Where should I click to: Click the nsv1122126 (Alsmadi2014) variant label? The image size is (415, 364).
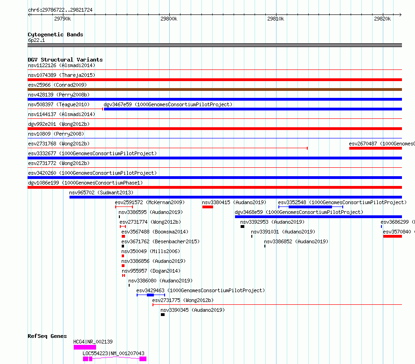point(62,65)
